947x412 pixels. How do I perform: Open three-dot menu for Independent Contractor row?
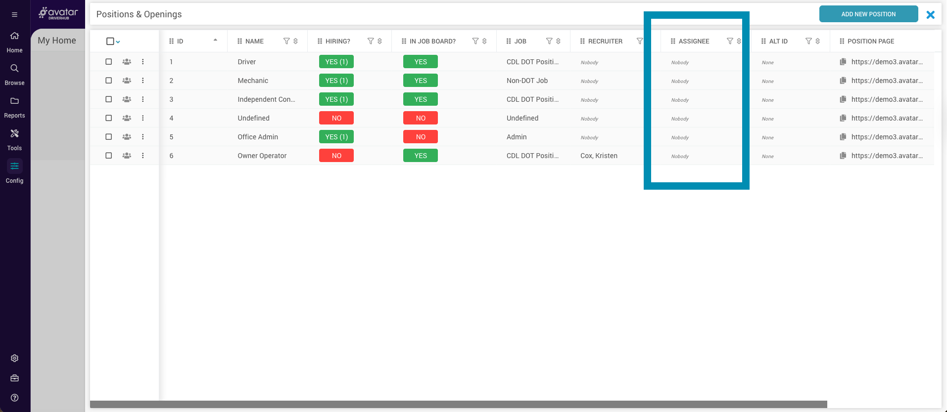click(143, 99)
